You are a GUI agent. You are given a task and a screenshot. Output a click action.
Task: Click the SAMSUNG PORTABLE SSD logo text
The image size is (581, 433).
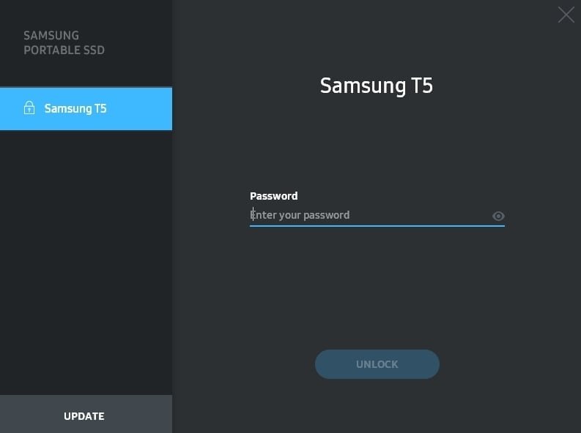coord(64,43)
